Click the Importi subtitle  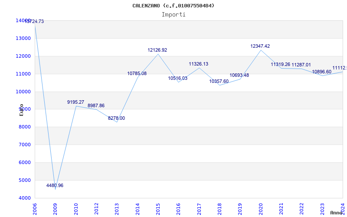pyautogui.click(x=173, y=14)
